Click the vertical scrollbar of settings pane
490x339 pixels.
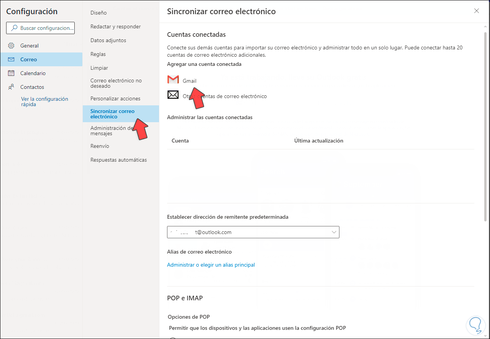tap(485, 126)
